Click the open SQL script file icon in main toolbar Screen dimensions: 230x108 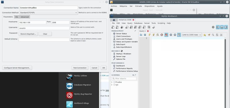[x=117, y=27]
